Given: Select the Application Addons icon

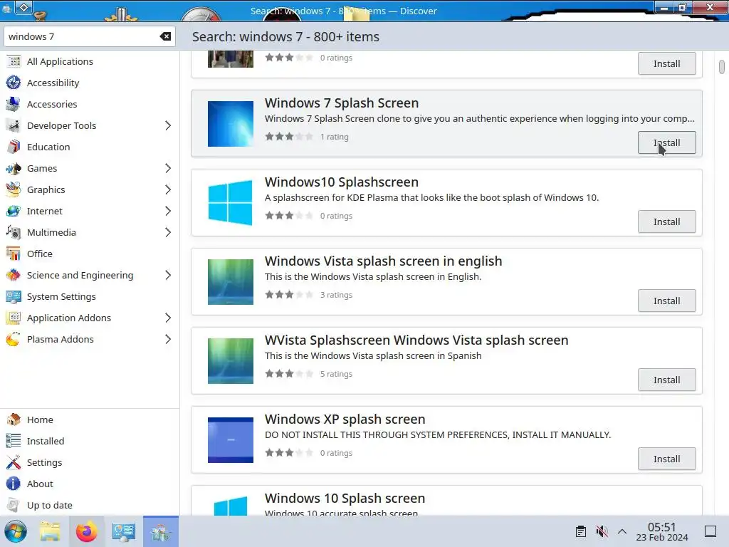Looking at the screenshot, I should pyautogui.click(x=14, y=318).
